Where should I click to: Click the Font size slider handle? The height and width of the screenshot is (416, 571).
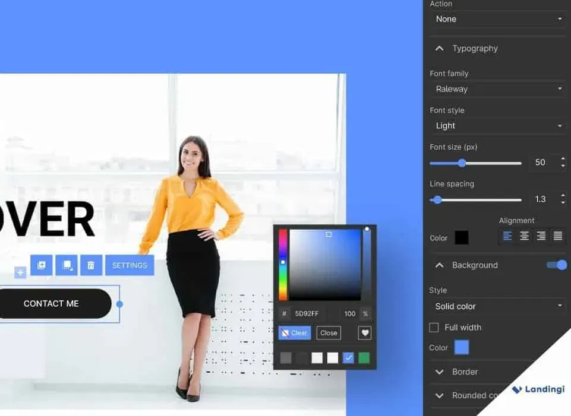click(462, 163)
